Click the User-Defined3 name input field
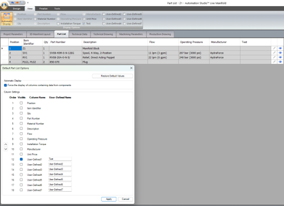Viewport: 284px width, 206px height. click(60, 169)
